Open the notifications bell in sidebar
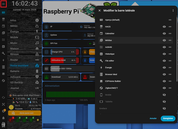 pyautogui.click(x=3, y=118)
